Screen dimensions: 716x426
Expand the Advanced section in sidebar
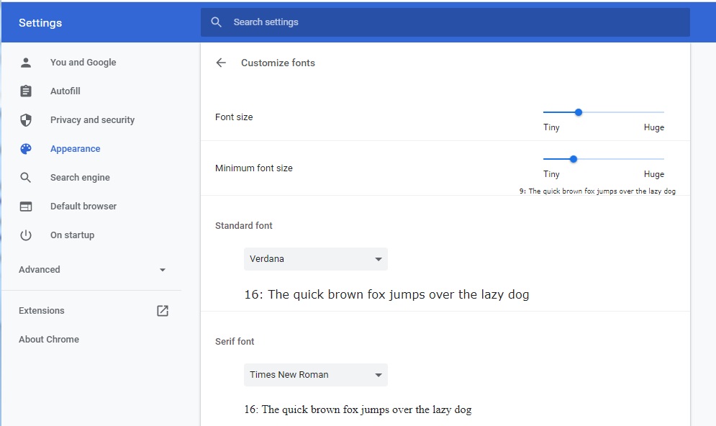(92, 270)
